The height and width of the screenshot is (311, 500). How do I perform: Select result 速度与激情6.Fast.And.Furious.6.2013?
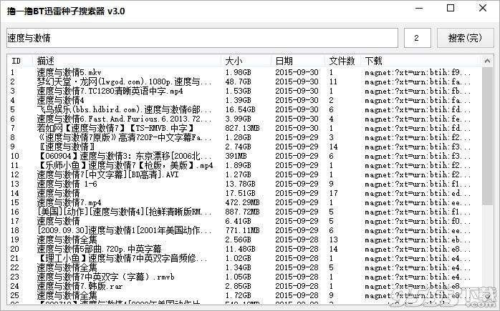tap(124, 119)
